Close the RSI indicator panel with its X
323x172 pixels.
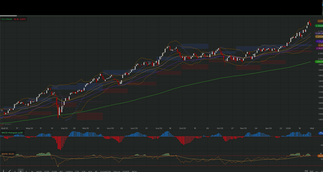coord(321,154)
